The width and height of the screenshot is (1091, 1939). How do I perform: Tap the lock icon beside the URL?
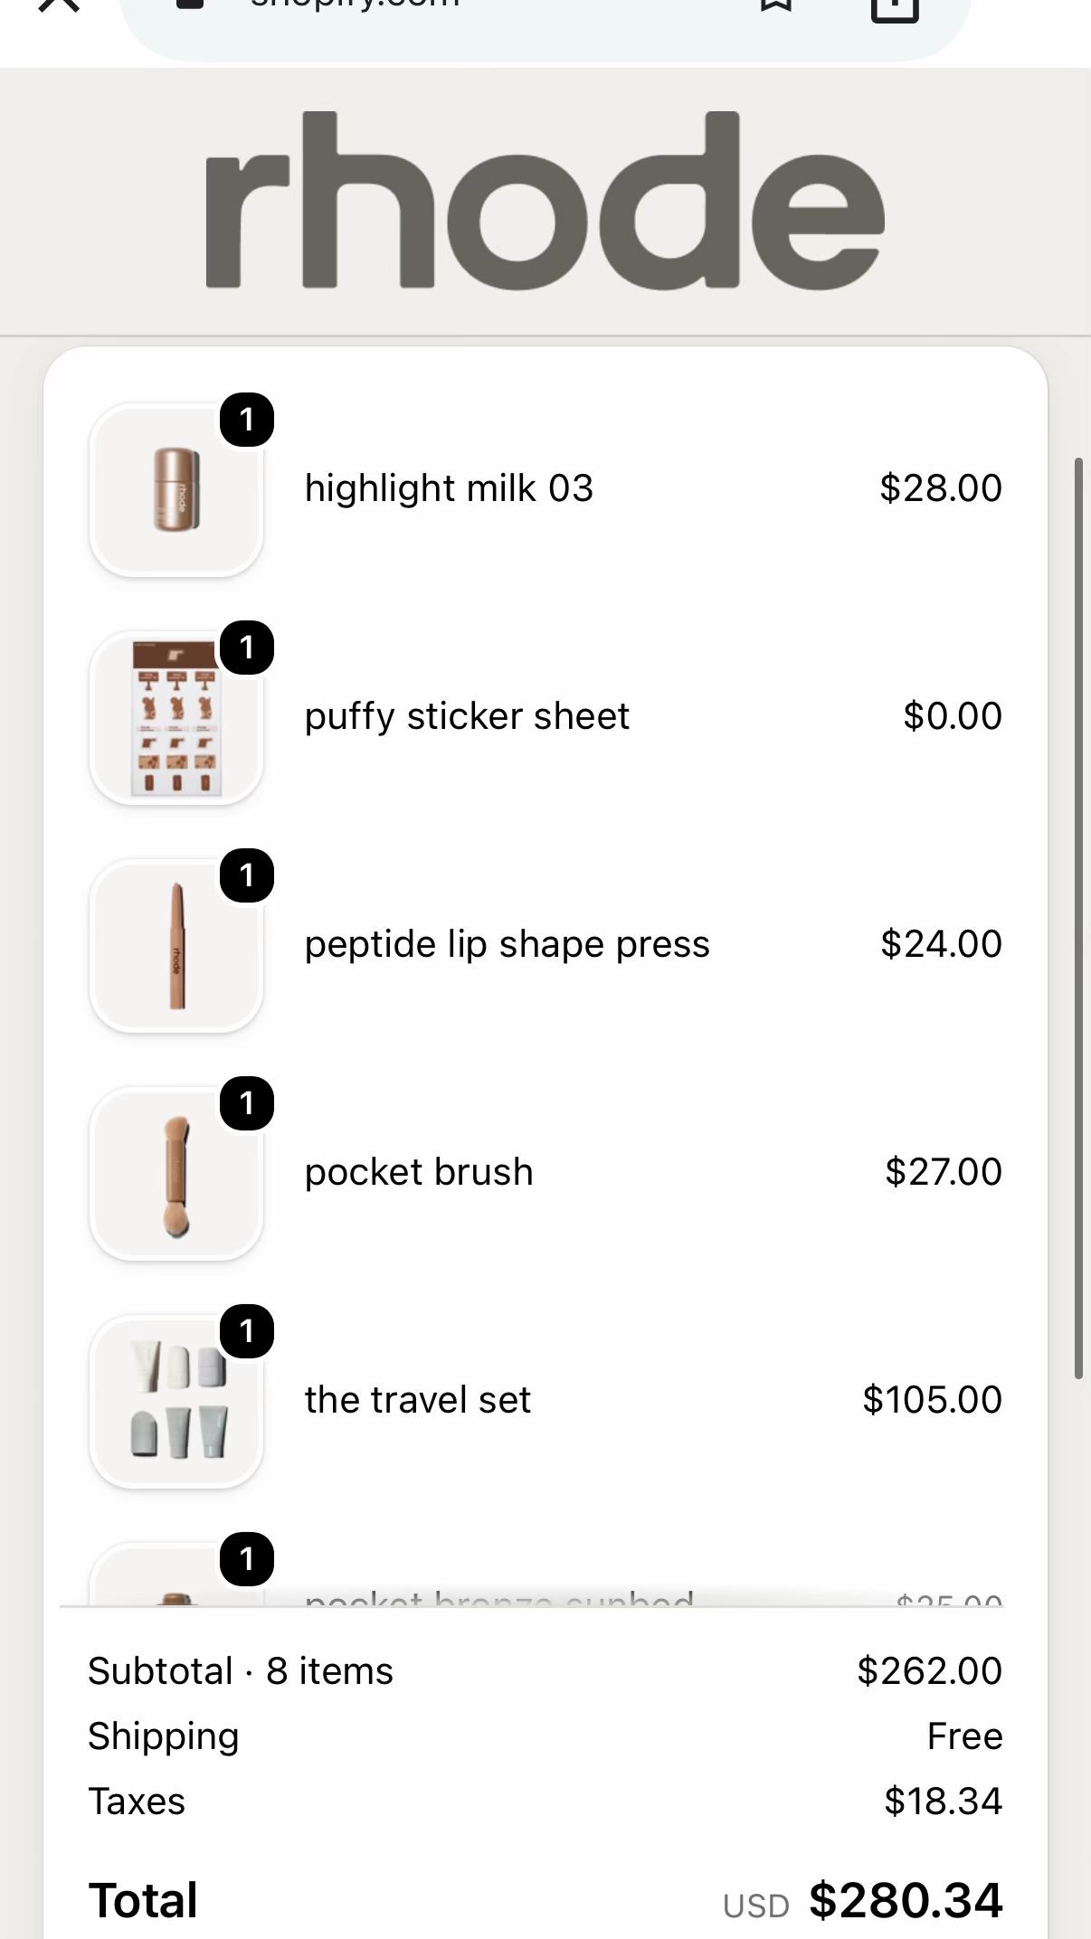pos(190,4)
